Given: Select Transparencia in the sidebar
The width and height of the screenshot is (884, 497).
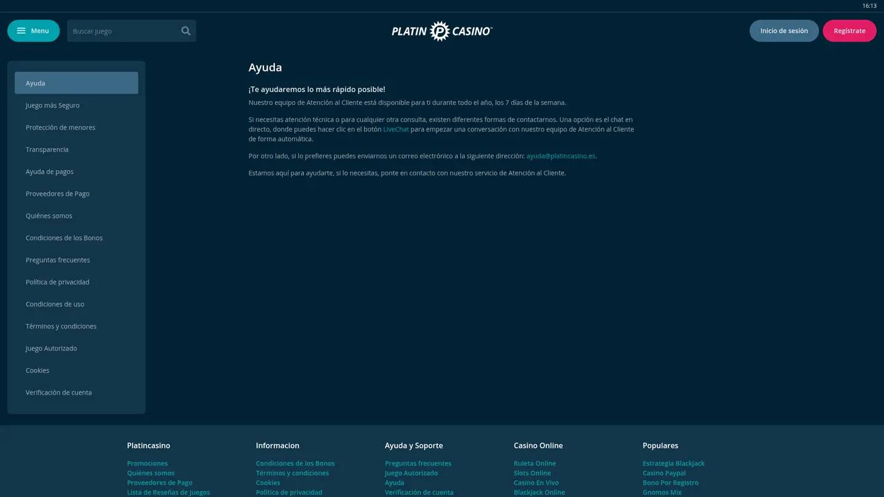Looking at the screenshot, I should 76,149.
